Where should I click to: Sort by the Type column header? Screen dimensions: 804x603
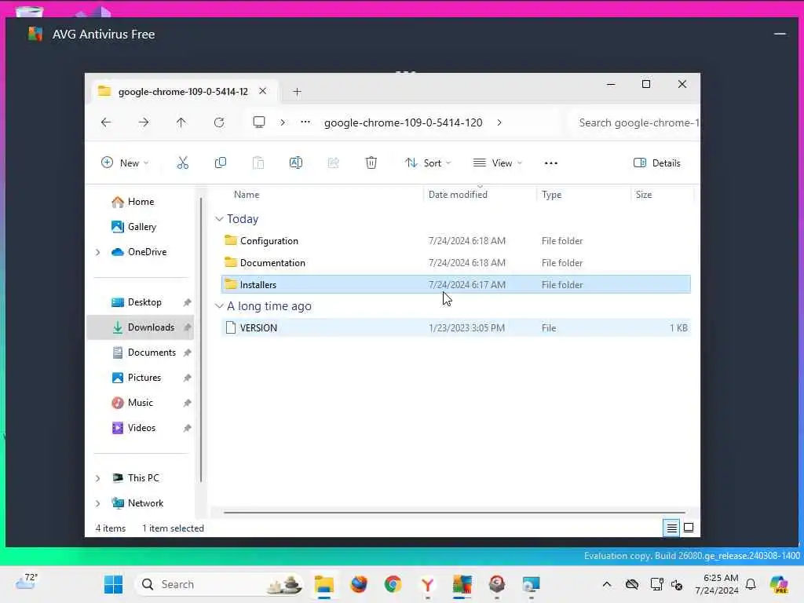pyautogui.click(x=552, y=195)
